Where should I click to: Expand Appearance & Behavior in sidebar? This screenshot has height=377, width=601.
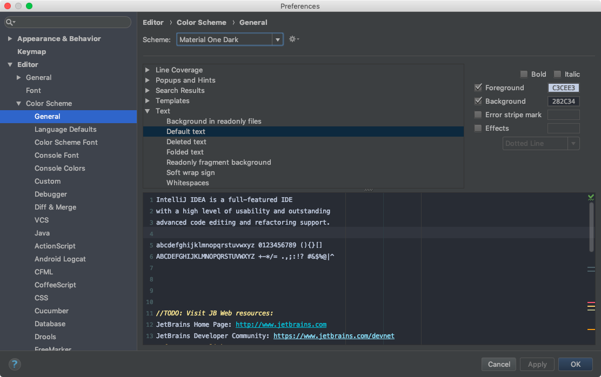(x=10, y=39)
